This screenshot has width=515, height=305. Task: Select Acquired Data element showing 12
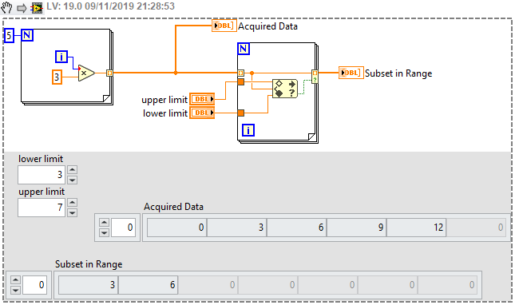click(x=417, y=228)
